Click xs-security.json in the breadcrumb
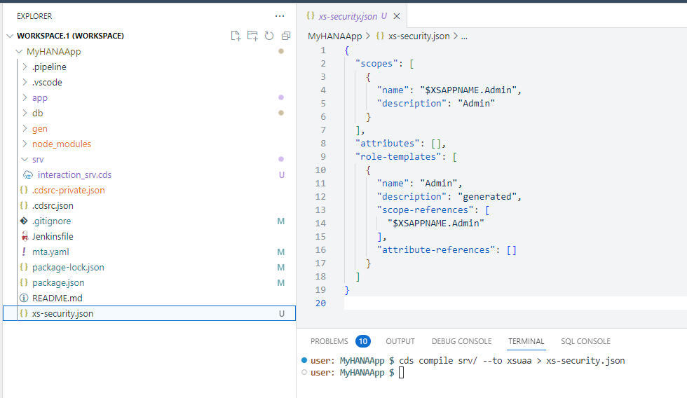 coord(419,36)
